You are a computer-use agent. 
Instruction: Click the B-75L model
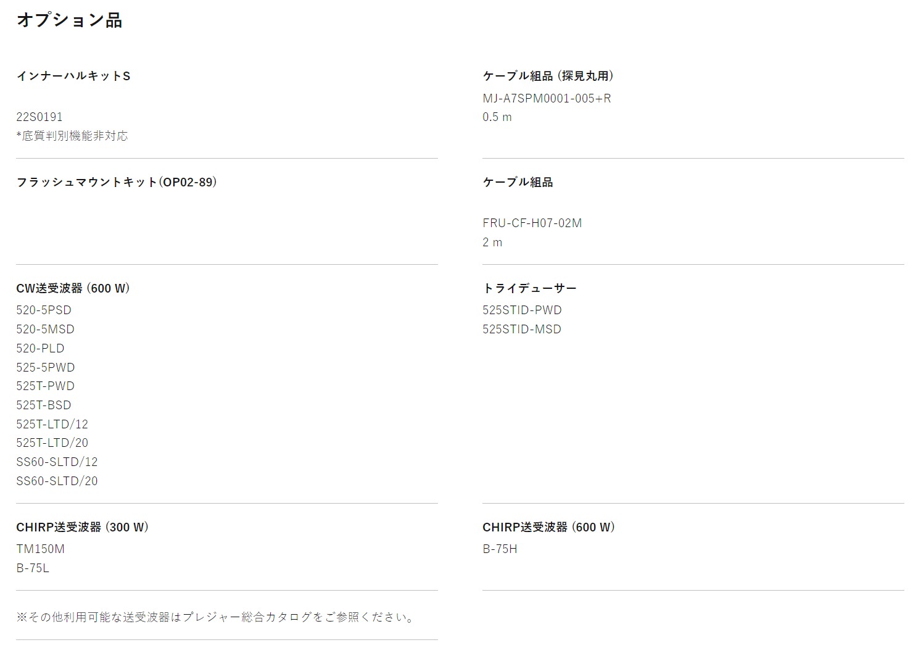[33, 568]
